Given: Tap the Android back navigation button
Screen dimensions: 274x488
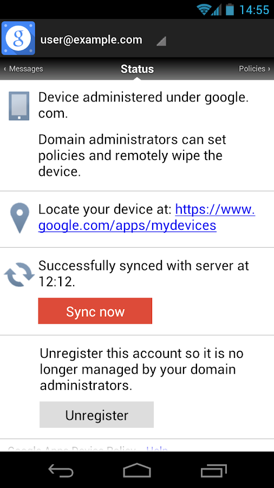Looking at the screenshot, I should pos(61,470).
